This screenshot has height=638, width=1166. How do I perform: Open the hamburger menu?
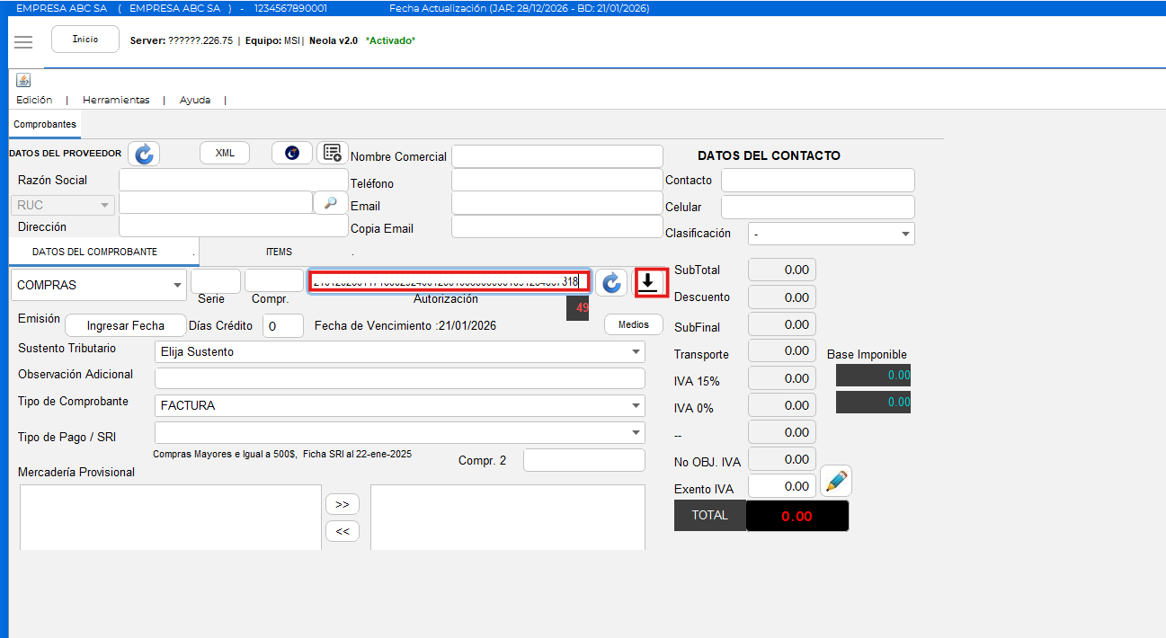coord(23,42)
